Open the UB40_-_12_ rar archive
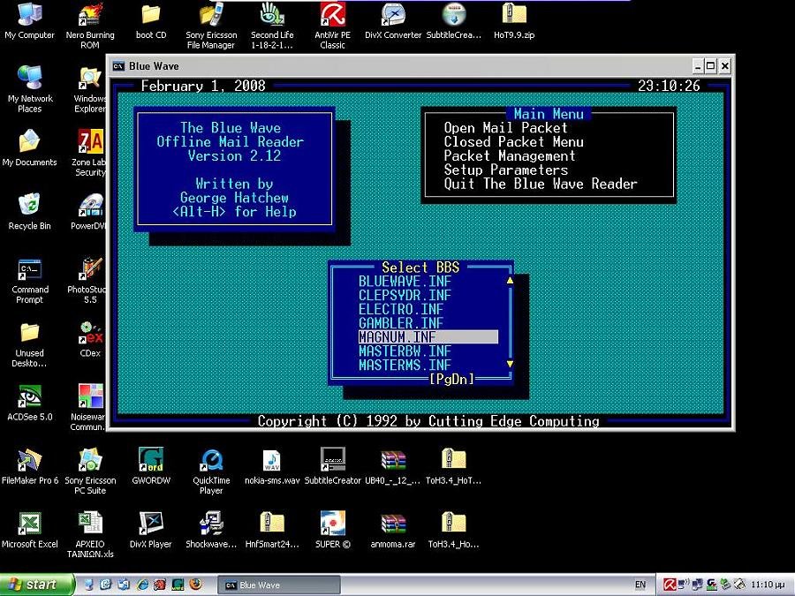 [x=393, y=466]
